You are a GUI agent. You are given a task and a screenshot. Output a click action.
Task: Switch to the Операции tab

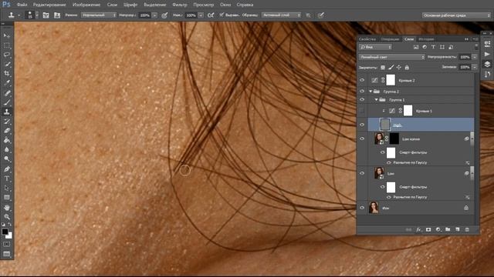click(x=390, y=39)
